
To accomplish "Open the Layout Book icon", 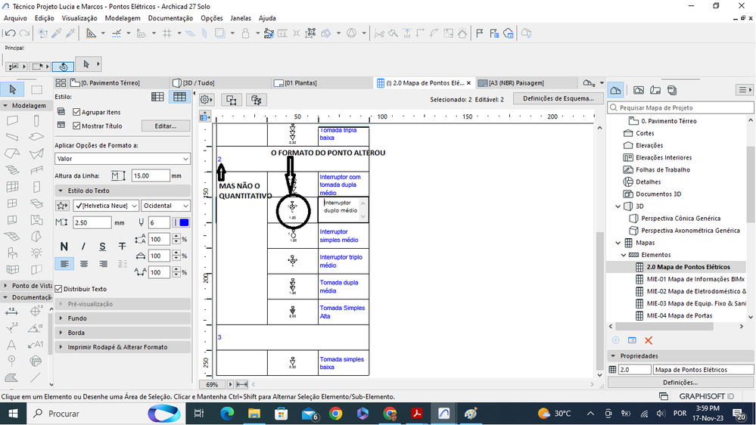I will [655, 90].
